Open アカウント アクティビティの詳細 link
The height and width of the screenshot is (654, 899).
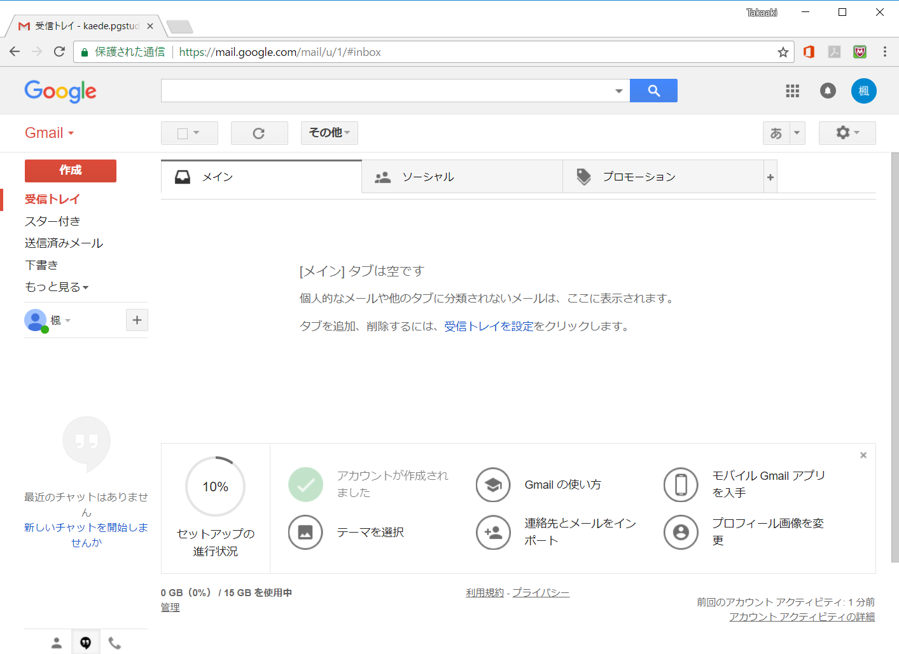pyautogui.click(x=802, y=617)
